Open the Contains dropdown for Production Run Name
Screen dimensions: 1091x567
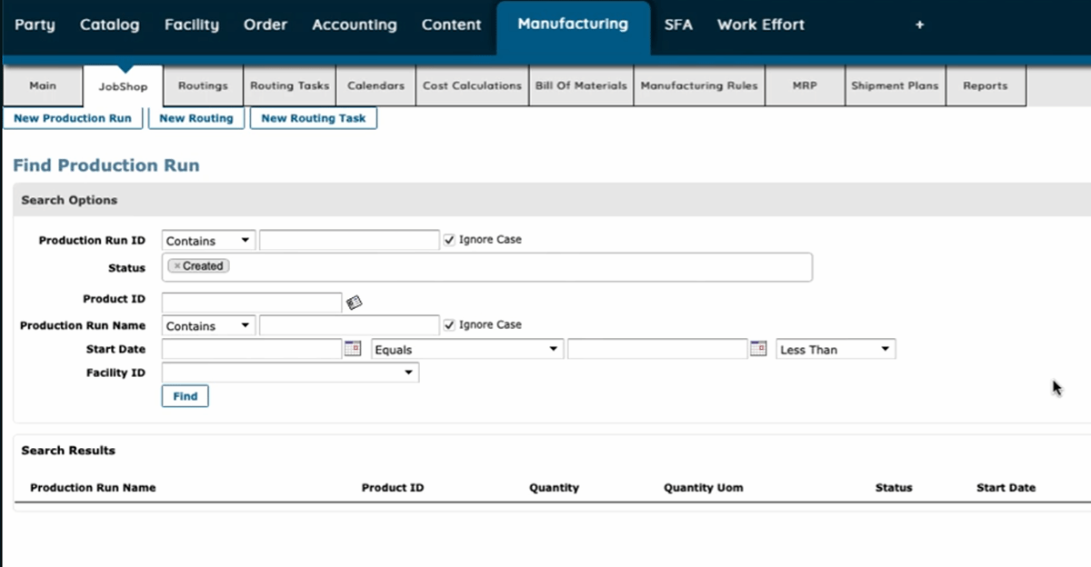click(207, 324)
